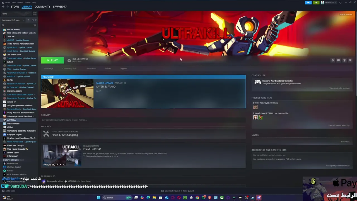Open View controller settings link
Viewport: 357px width, 201px height.
(x=339, y=88)
